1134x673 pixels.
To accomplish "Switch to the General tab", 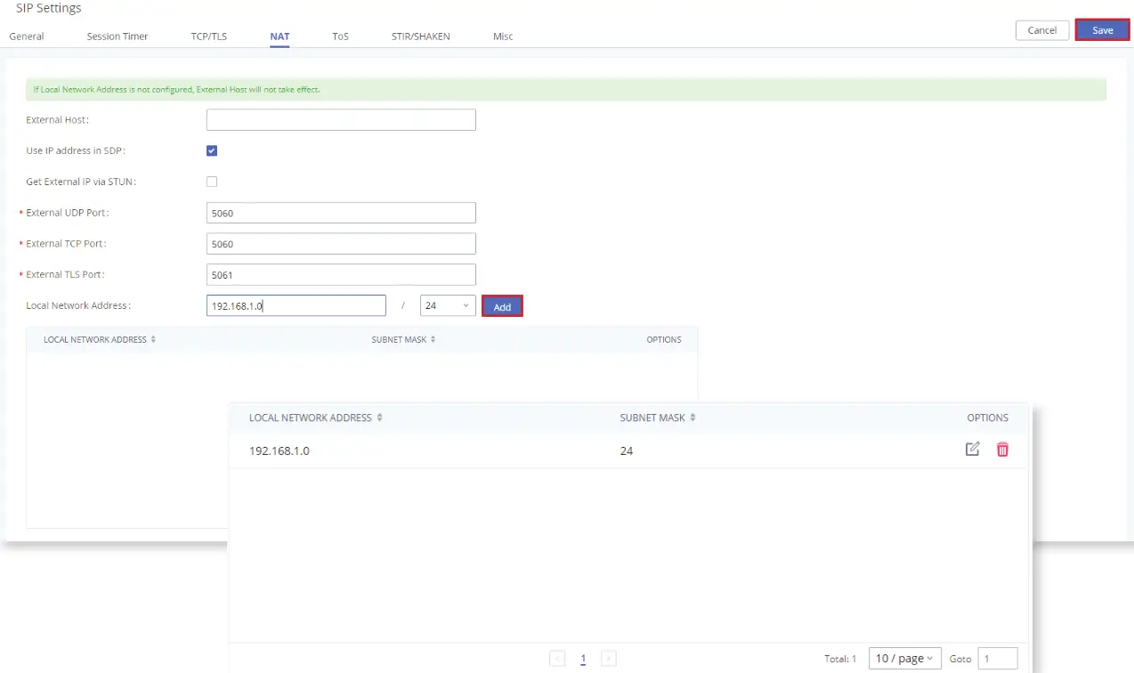I will [27, 36].
